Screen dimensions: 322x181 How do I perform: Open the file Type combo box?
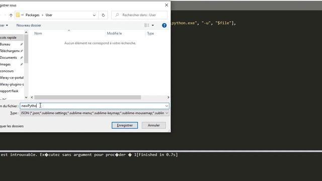pyautogui.click(x=95, y=113)
